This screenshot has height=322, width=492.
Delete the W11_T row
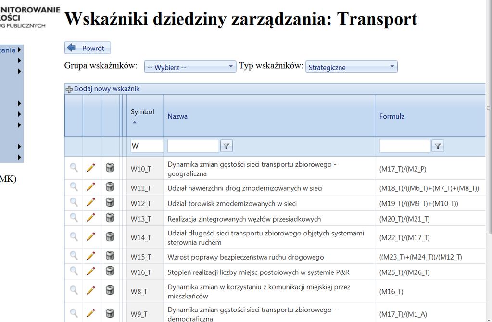tap(110, 187)
